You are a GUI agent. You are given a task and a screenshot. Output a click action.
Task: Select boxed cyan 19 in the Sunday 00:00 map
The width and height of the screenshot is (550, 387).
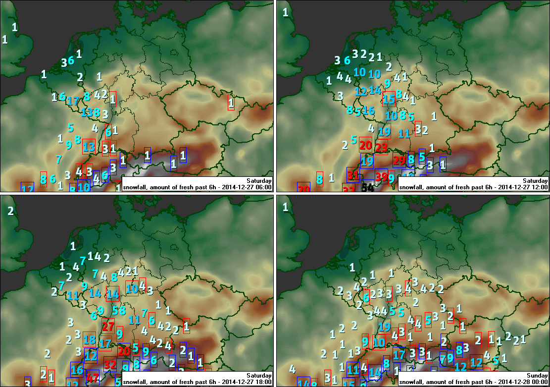[385, 327]
